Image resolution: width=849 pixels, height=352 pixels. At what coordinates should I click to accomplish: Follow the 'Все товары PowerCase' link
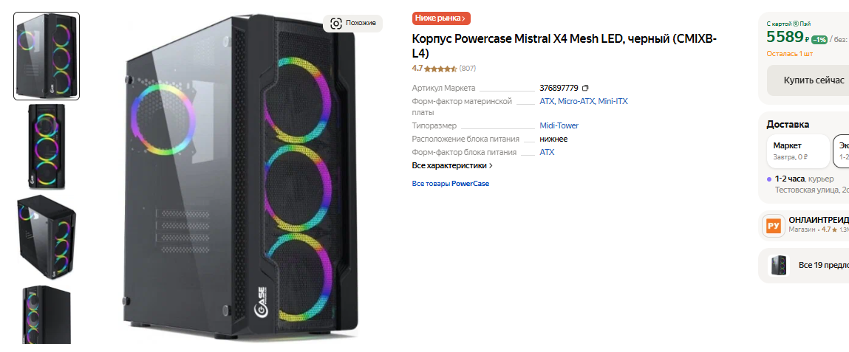(451, 184)
